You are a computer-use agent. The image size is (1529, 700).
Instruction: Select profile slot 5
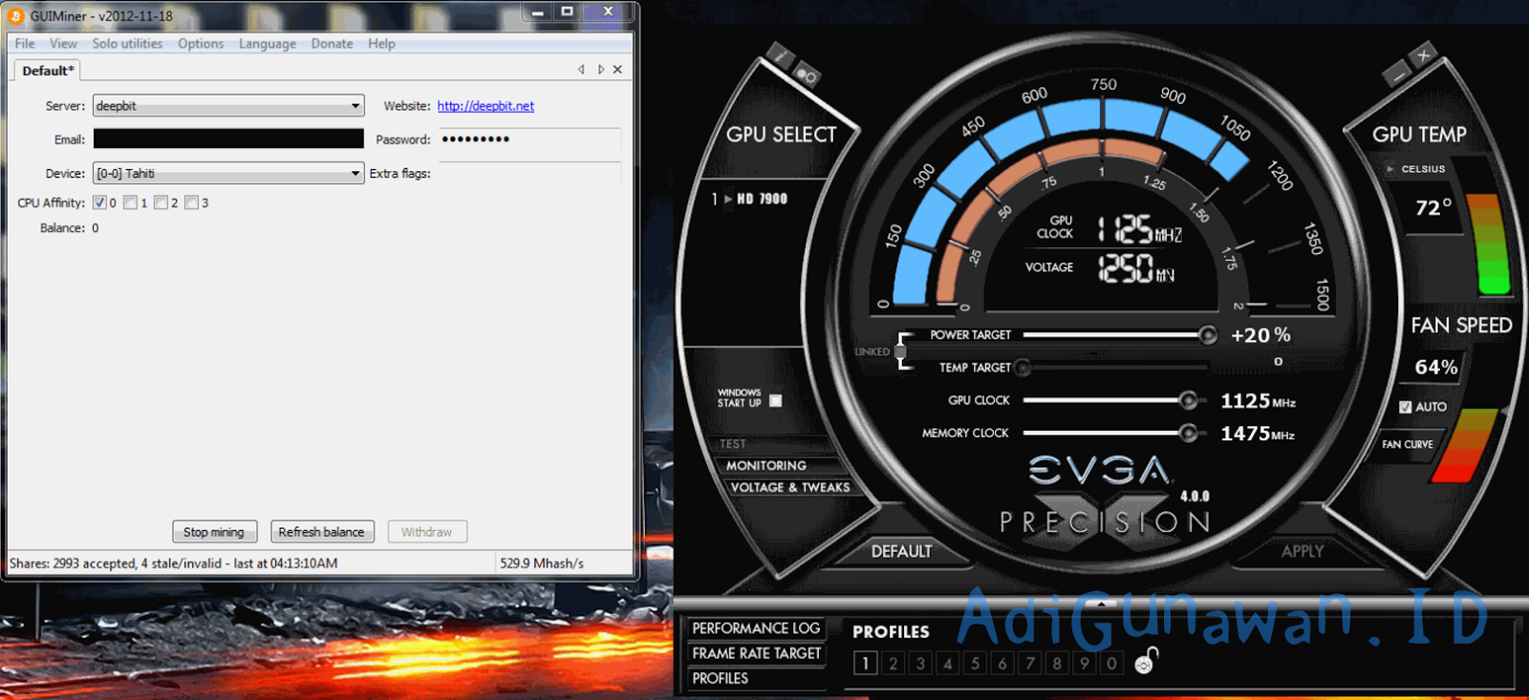tap(975, 663)
